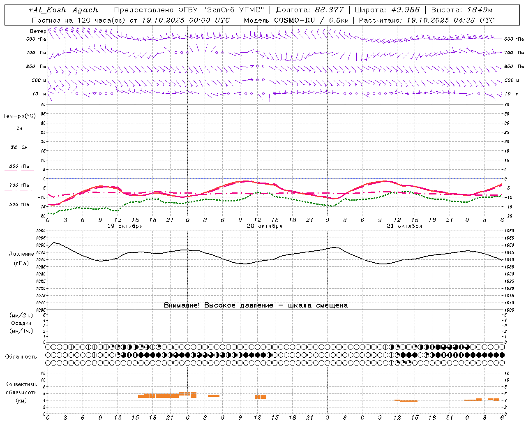Screen dimensions: 526x421
Task: Click the 500 гПа temperature legend entry
Action: 19,204
